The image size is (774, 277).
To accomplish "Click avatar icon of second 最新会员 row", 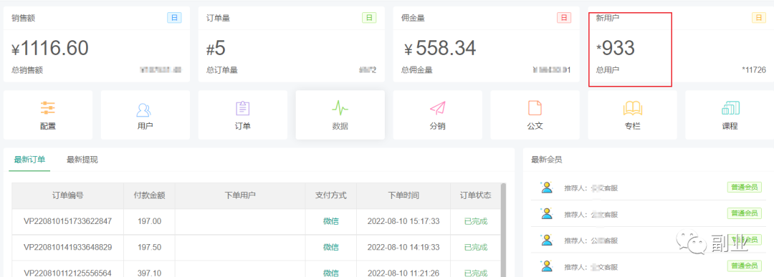I will pos(546,213).
